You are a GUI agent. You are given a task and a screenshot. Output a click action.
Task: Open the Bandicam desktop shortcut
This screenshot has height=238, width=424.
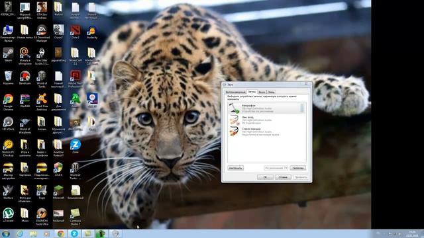(25, 78)
